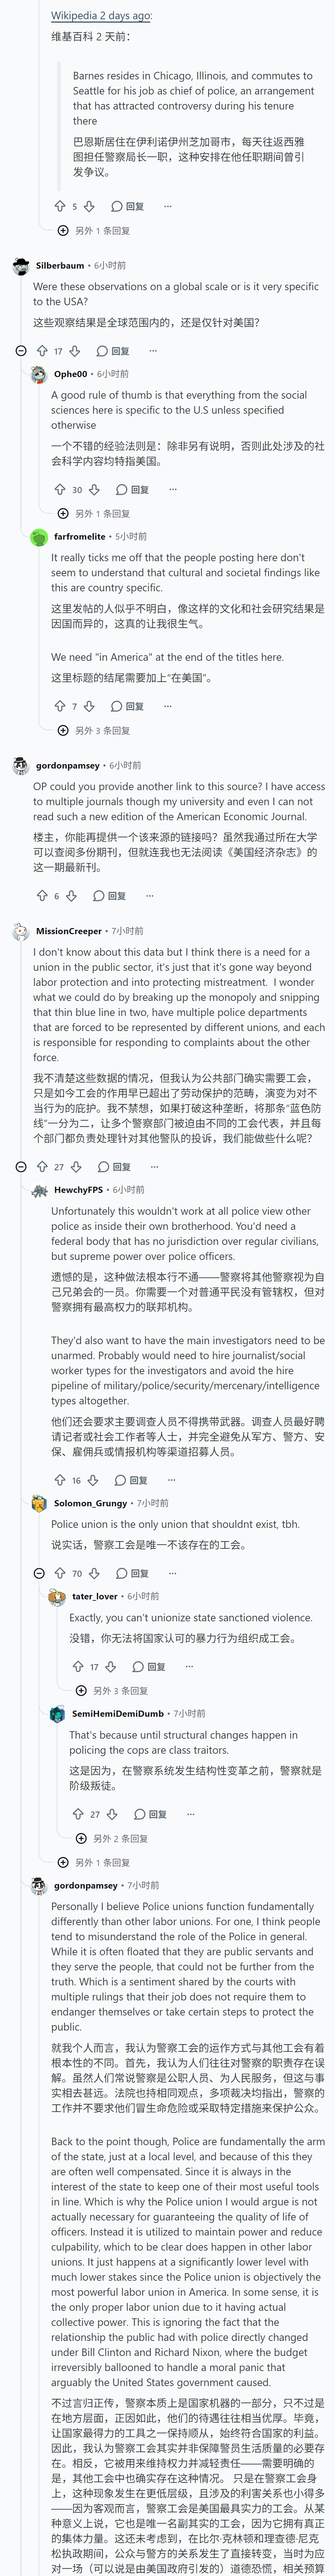Click Ophe00's avatar image
Screen dimensions: 335x2576
click(40, 374)
